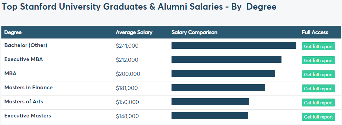342x125 pixels.
Task: Select the Masters in Finance label
Action: click(28, 88)
